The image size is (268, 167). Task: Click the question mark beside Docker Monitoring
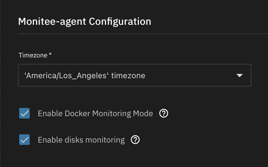(x=164, y=114)
